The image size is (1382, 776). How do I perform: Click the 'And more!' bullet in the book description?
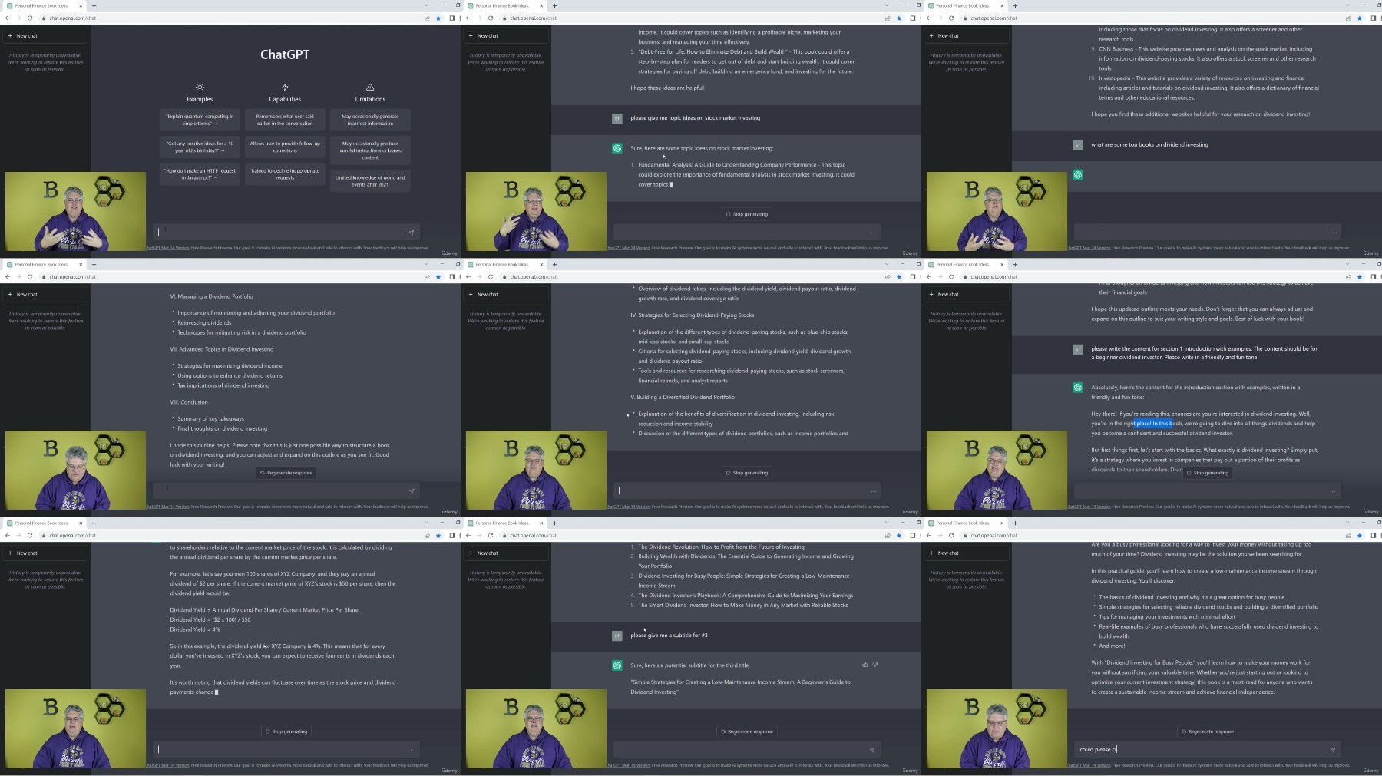click(1112, 646)
